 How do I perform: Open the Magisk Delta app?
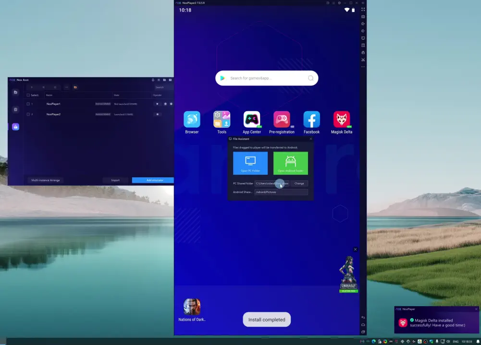[342, 120]
